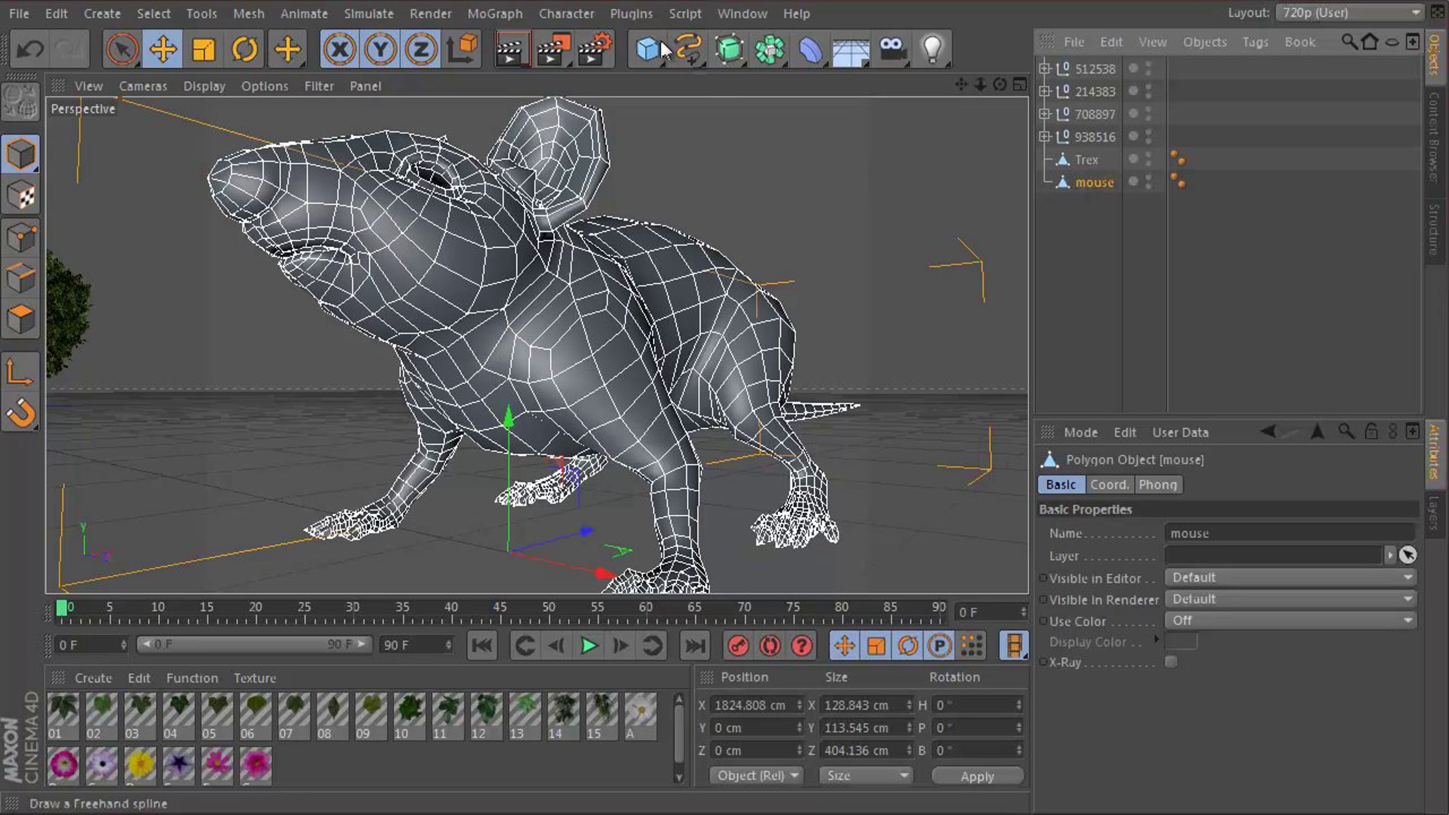Open the Object Manager Tags menu
Screen dimensions: 1449x815
pyautogui.click(x=1255, y=42)
